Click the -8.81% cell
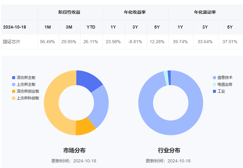The image size is (243, 168). (x=135, y=42)
